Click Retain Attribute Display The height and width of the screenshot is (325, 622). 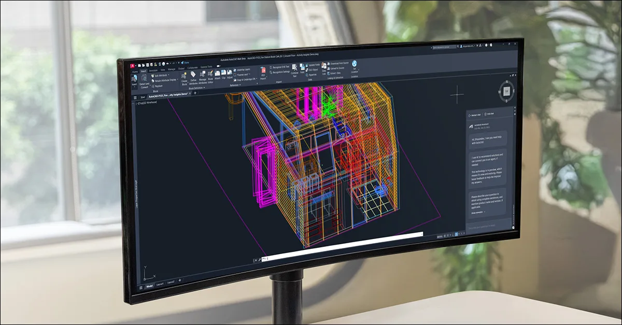pyautogui.click(x=165, y=81)
